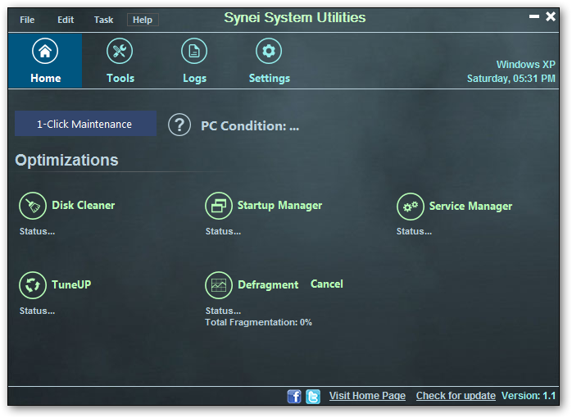The height and width of the screenshot is (418, 572).
Task: Click the Total Fragmentation: 0% text
Action: click(x=258, y=322)
